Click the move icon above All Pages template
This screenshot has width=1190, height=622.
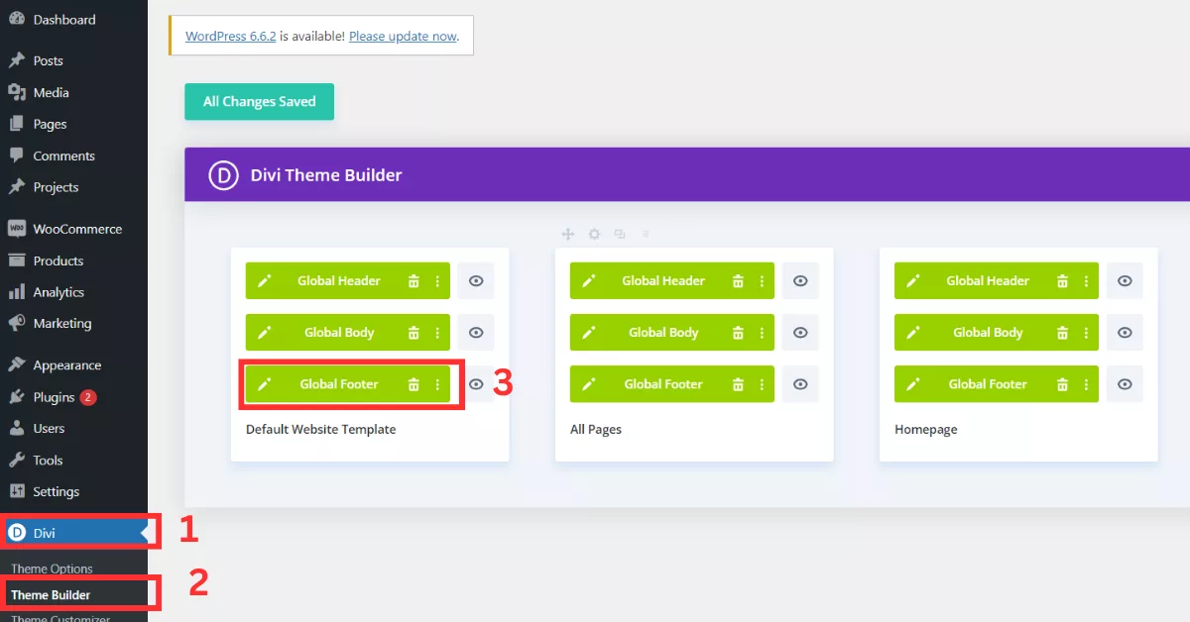(x=568, y=234)
